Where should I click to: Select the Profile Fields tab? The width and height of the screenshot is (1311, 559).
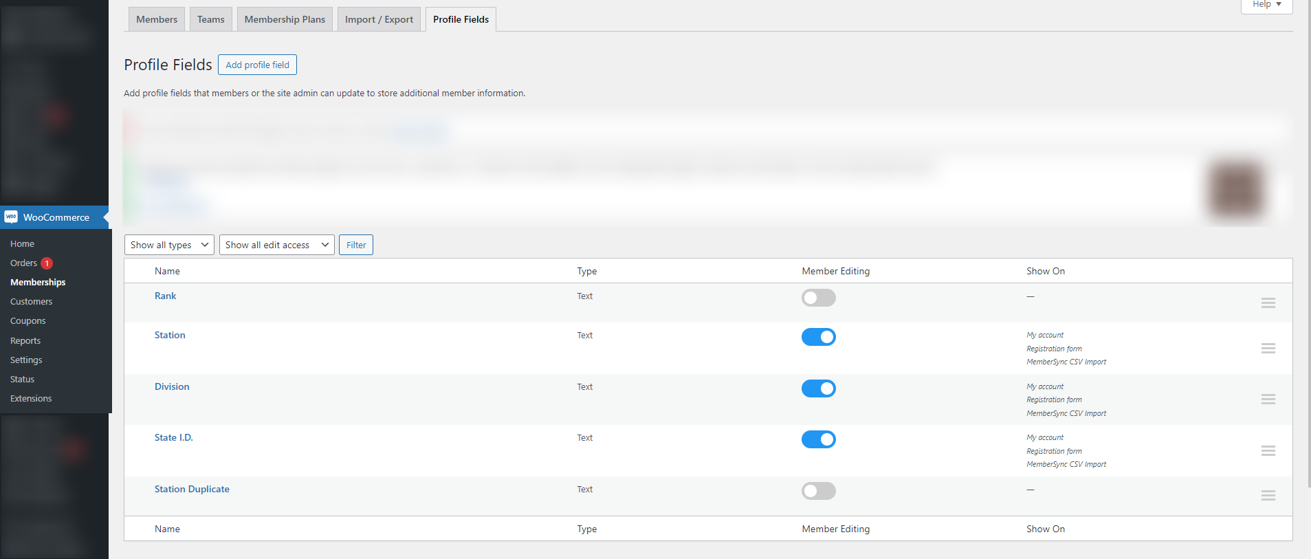point(461,19)
